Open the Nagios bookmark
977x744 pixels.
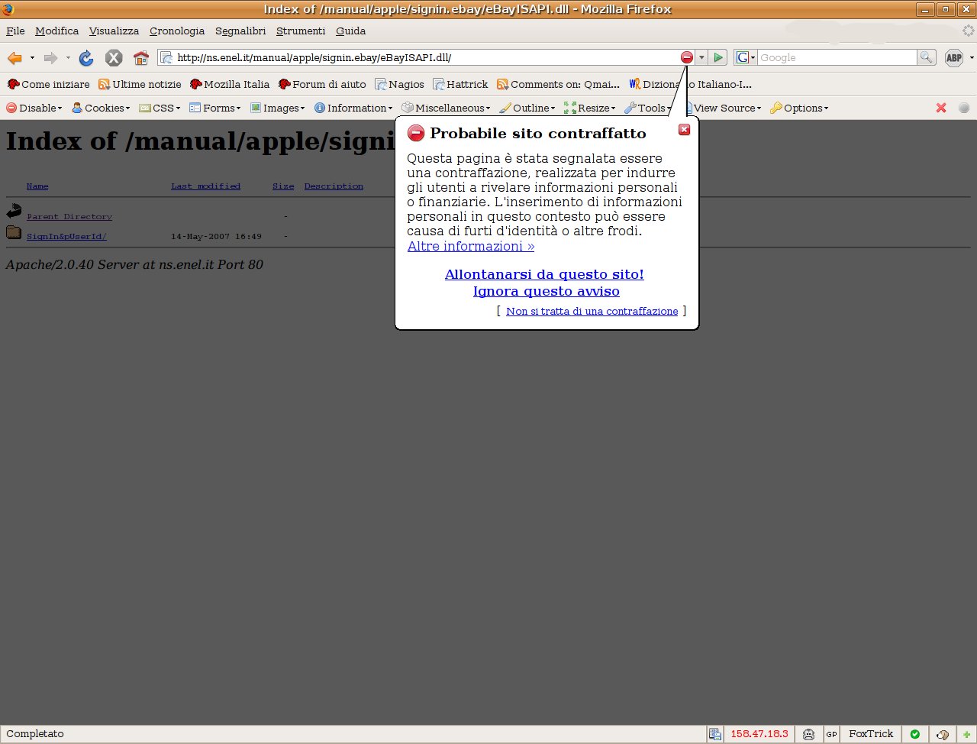(399, 84)
